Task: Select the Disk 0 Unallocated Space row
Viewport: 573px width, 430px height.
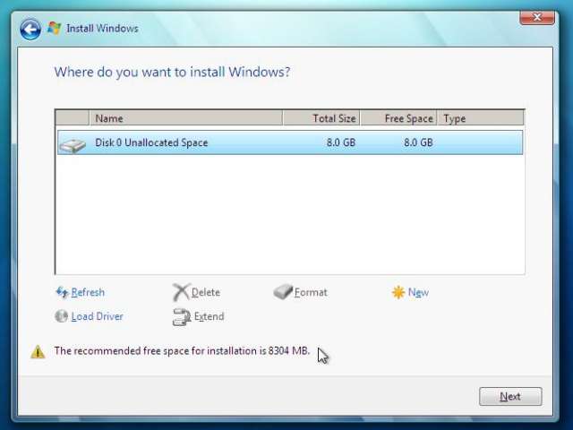Action: pyautogui.click(x=290, y=142)
